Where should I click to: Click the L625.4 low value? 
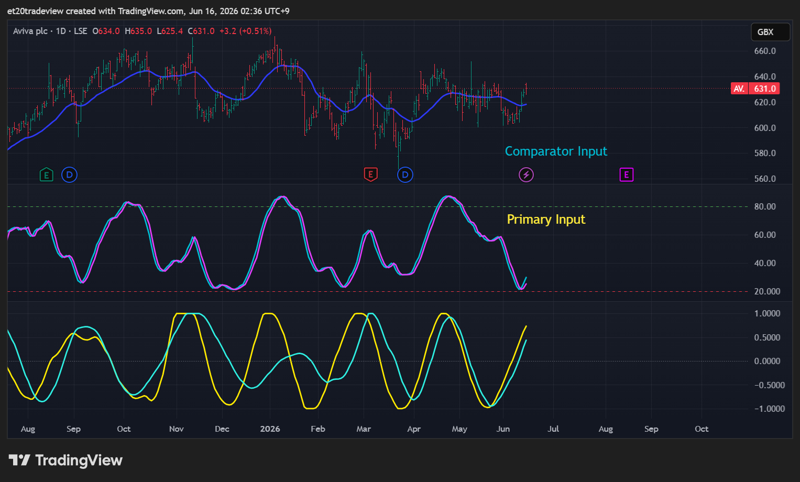pyautogui.click(x=170, y=31)
